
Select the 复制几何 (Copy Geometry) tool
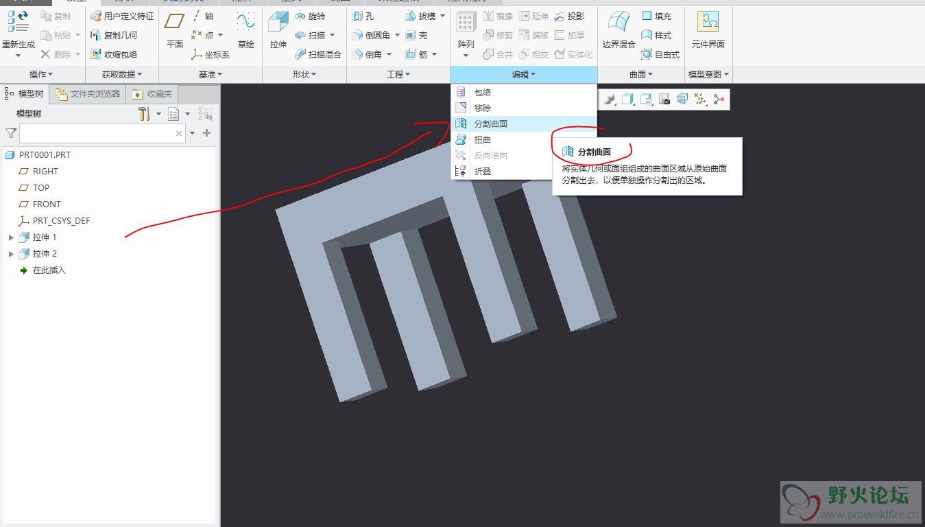(114, 35)
